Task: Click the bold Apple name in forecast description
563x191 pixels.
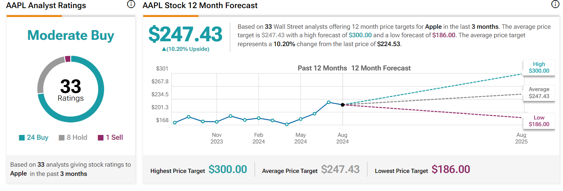Action: 434,27
